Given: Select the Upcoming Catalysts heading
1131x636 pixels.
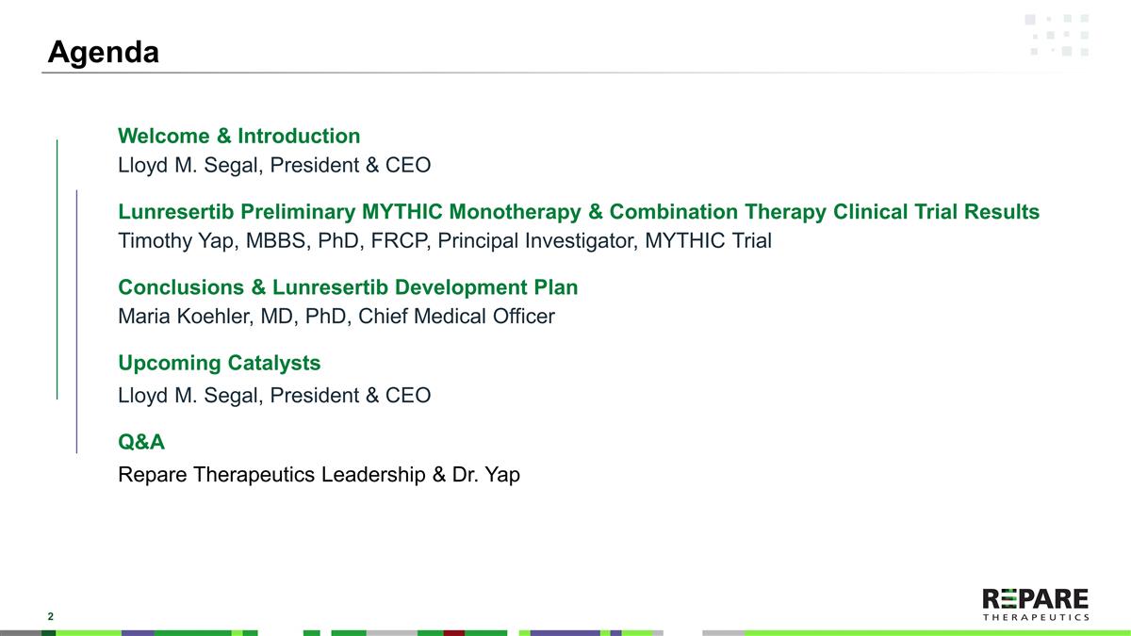Looking at the screenshot, I should coord(219,363).
